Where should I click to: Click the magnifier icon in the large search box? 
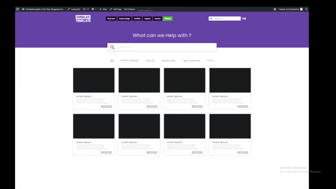click(x=112, y=47)
